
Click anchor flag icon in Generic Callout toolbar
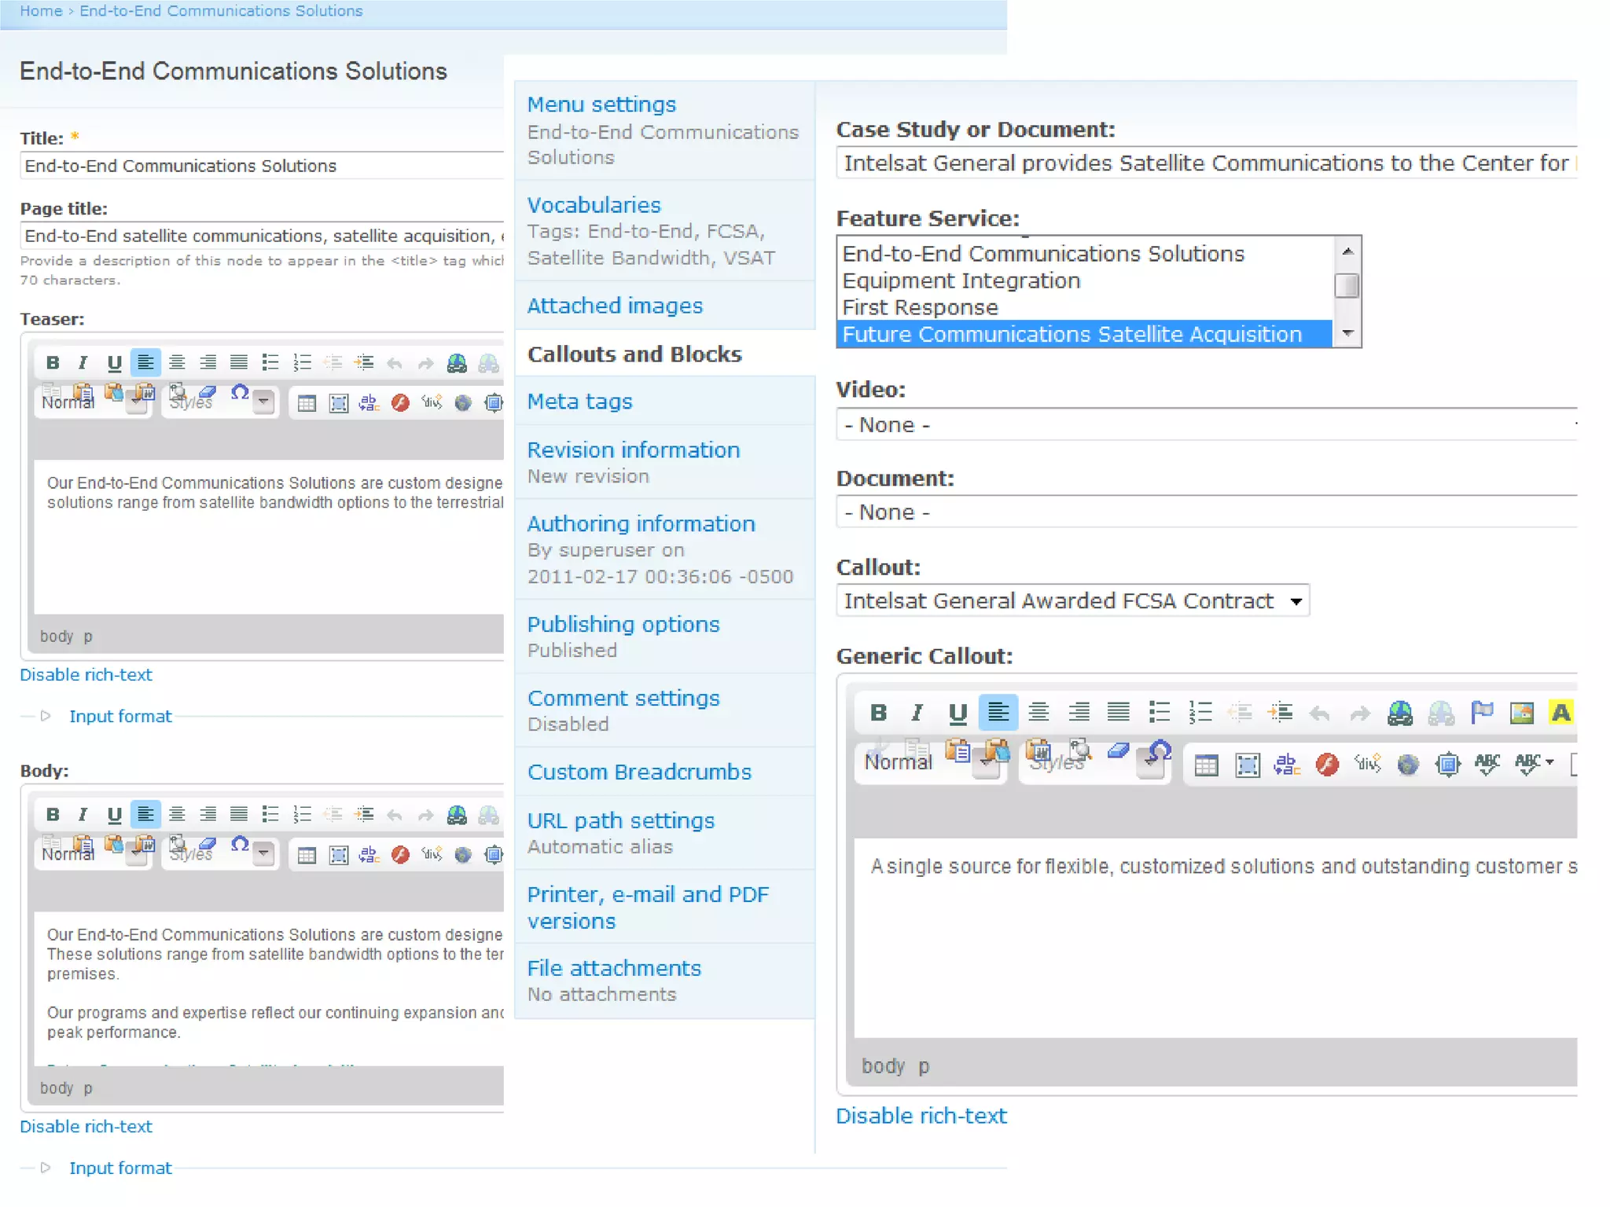point(1481,713)
